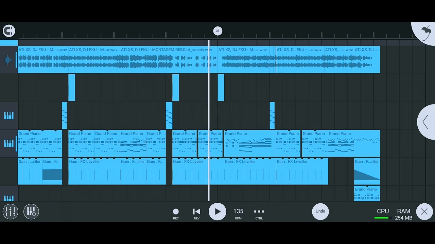This screenshot has width=435, height=244.
Task: Open the mixer sliders panel
Action: click(x=10, y=211)
